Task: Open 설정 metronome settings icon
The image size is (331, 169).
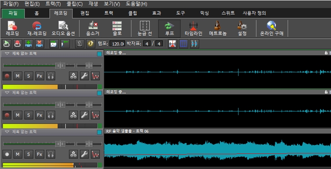Action: [242, 28]
